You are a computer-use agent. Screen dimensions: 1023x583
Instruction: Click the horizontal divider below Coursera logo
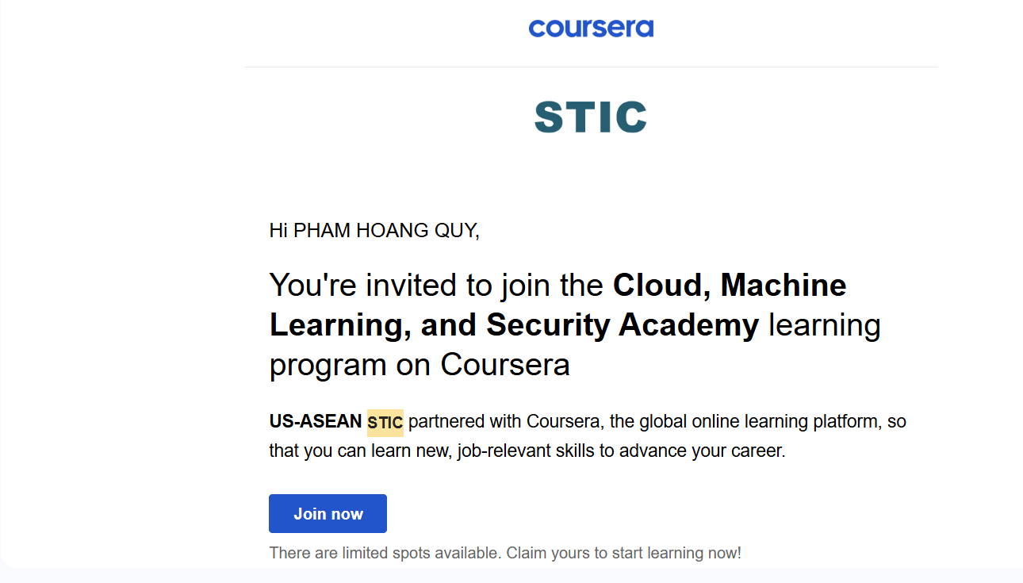click(591, 67)
